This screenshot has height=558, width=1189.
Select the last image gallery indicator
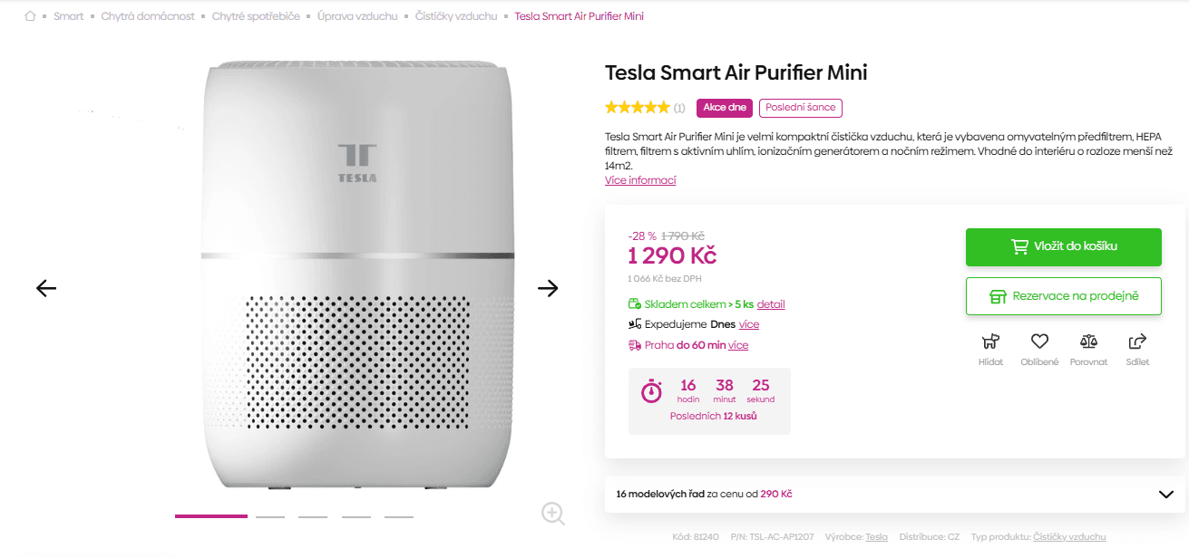[x=399, y=516]
